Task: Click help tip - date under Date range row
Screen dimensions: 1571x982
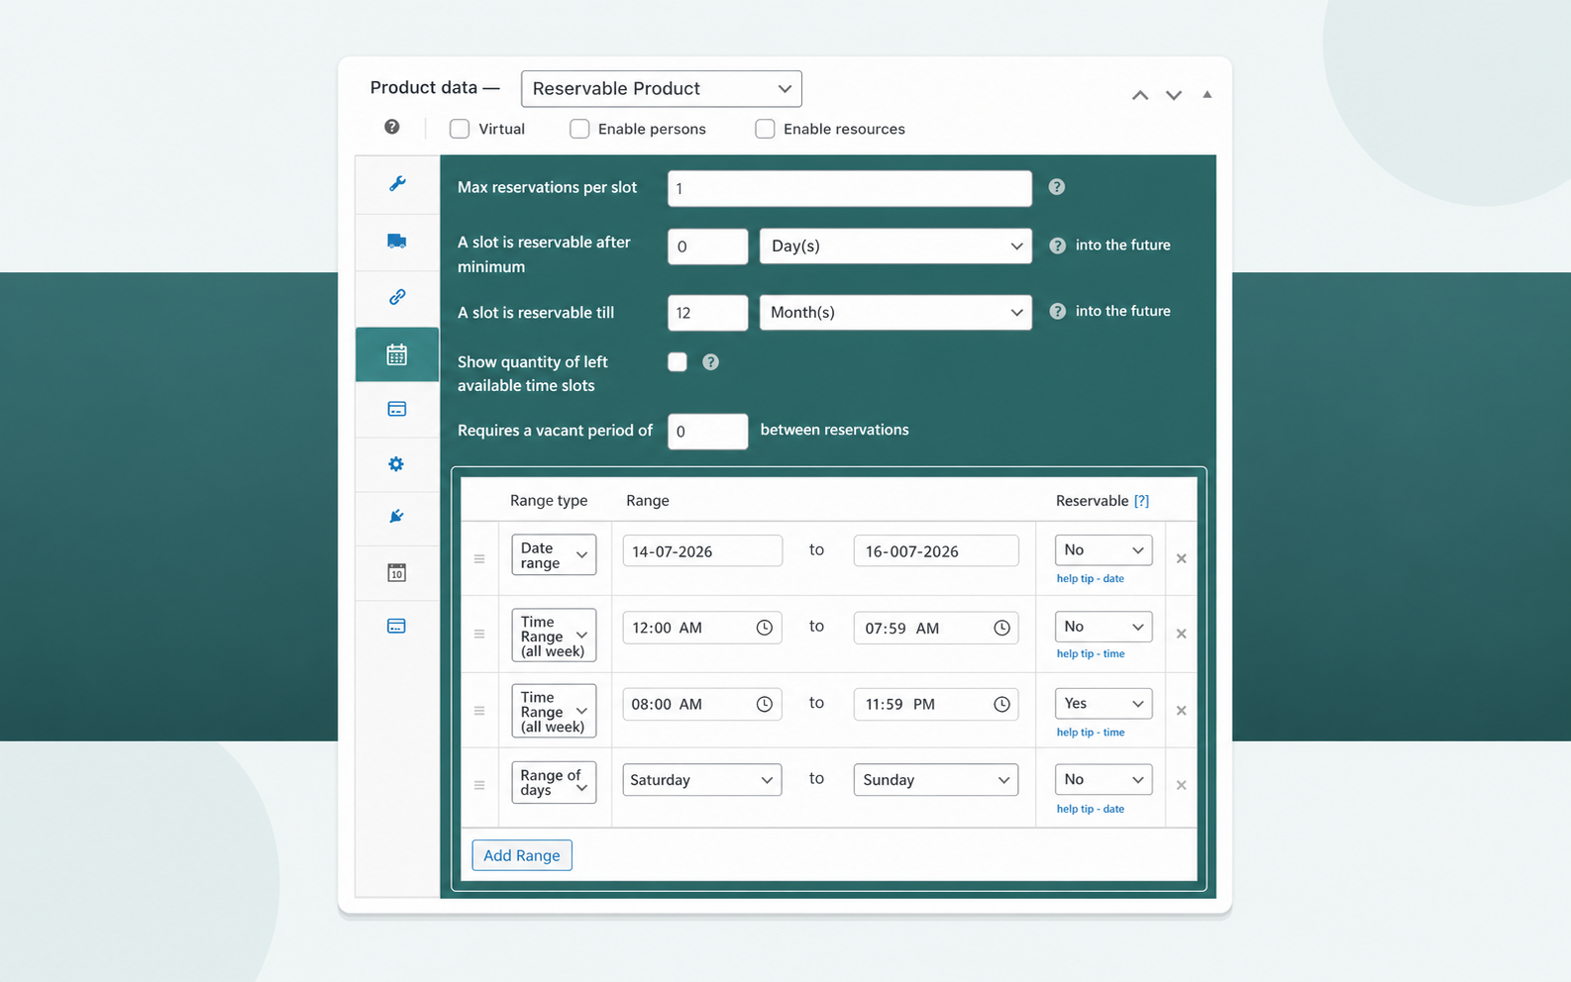Action: click(x=1090, y=578)
